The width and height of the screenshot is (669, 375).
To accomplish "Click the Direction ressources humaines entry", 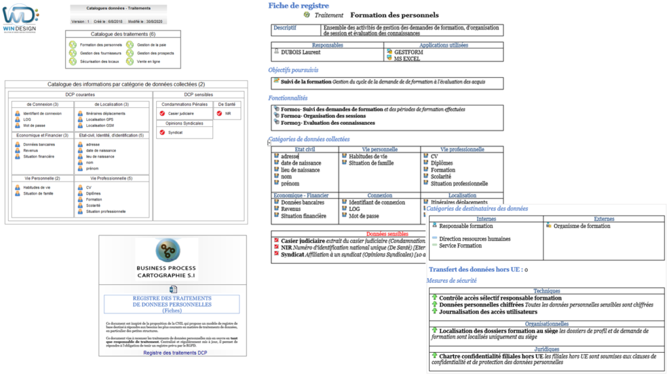I will tap(474, 239).
